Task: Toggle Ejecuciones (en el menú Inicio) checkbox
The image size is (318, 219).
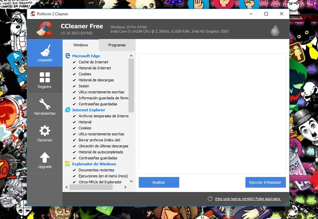Action: (x=74, y=176)
